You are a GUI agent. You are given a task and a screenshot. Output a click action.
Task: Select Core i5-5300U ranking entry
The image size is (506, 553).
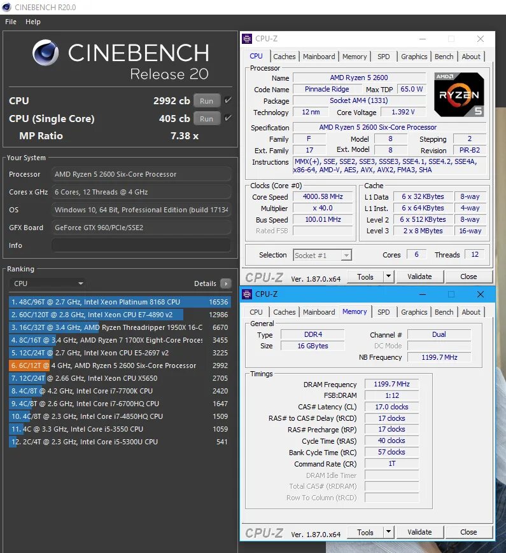click(120, 442)
